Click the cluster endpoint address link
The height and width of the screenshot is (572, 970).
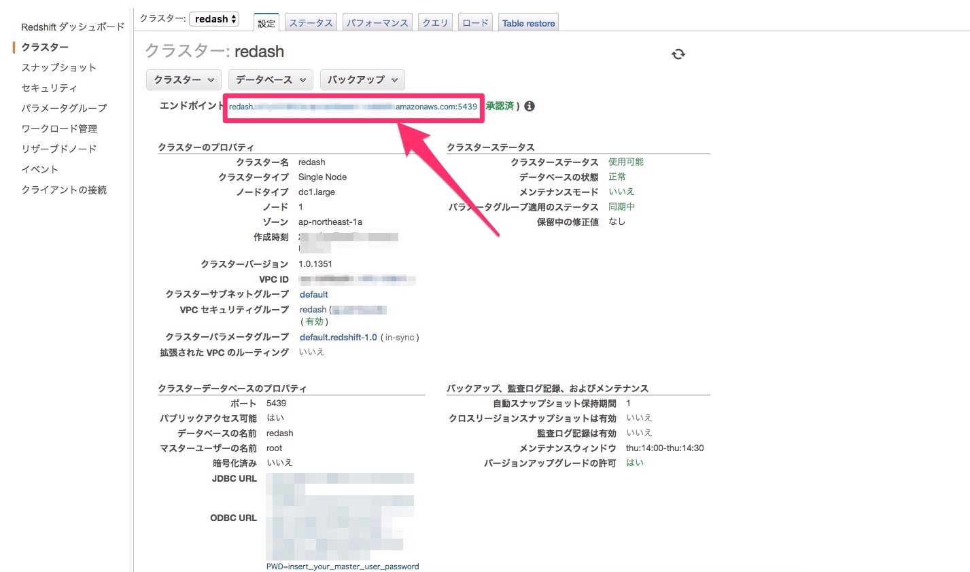pos(353,107)
